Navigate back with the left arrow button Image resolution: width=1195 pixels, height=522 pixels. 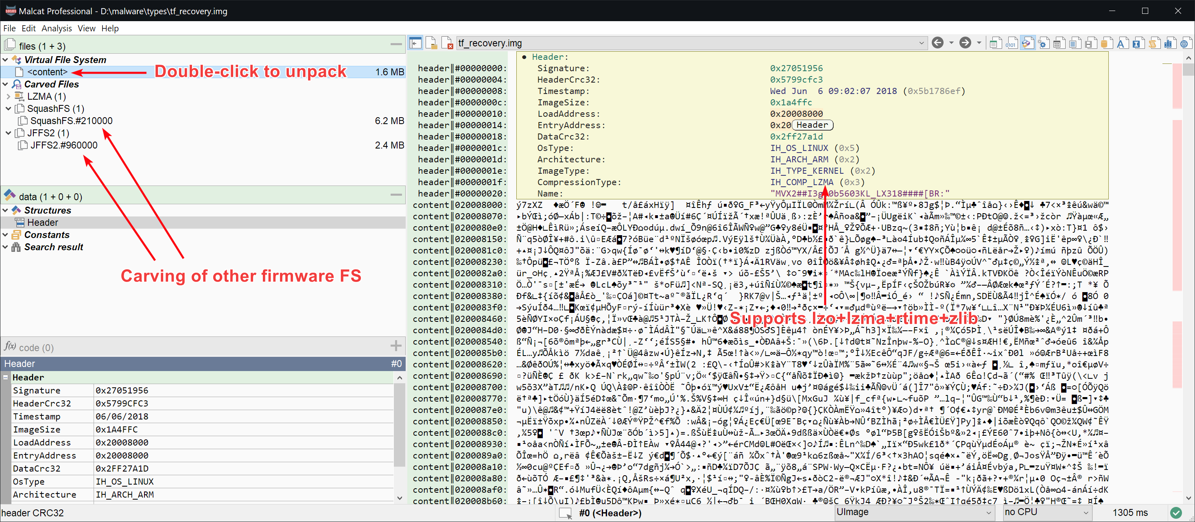tap(937, 43)
